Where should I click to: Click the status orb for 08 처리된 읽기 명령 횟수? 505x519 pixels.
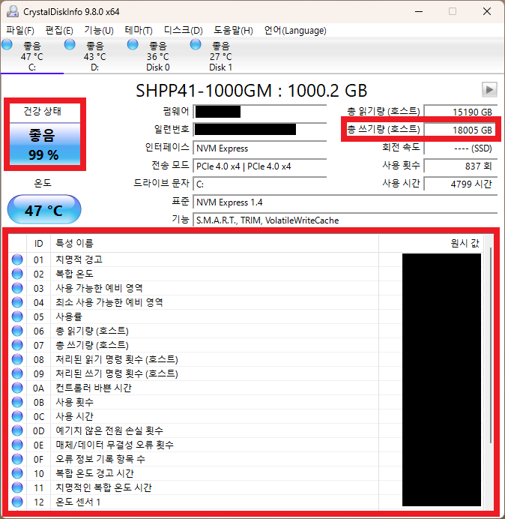(17, 359)
